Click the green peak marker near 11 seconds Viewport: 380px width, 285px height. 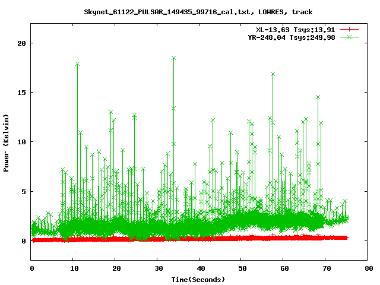[x=78, y=64]
